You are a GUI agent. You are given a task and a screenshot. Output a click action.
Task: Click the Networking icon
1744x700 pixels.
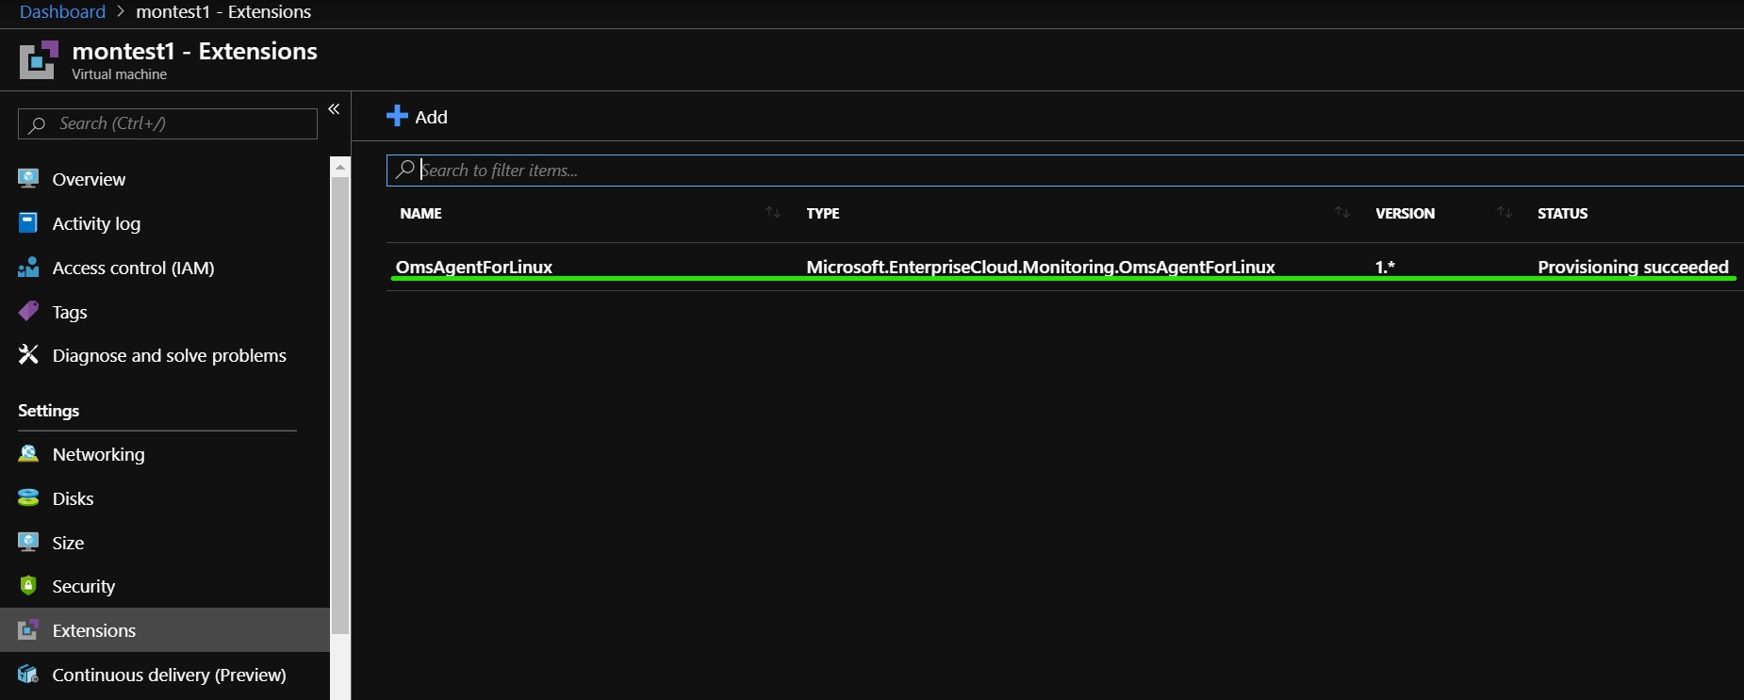28,453
